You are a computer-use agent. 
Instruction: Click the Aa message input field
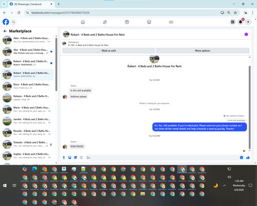(163, 158)
